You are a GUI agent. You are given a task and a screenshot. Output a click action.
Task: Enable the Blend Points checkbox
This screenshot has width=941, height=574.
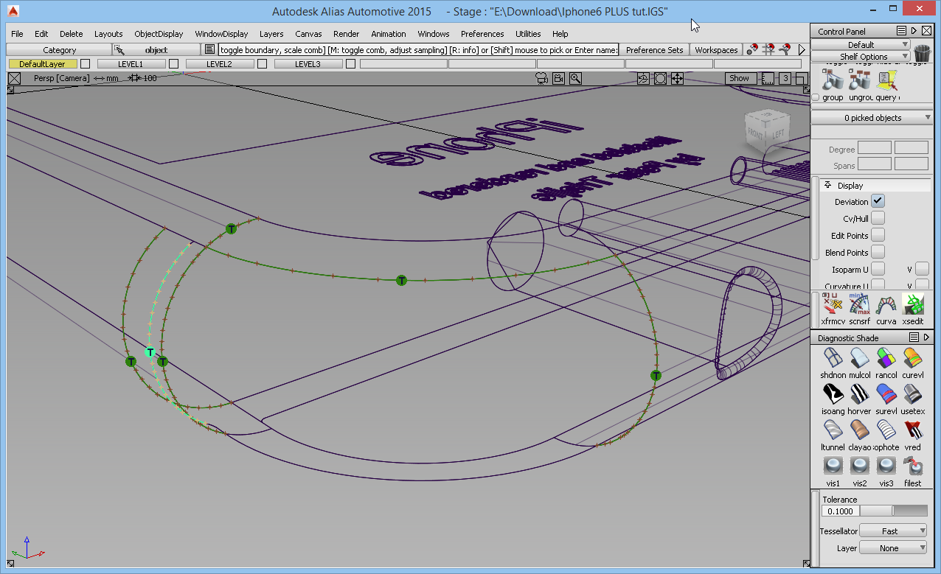pyautogui.click(x=878, y=252)
